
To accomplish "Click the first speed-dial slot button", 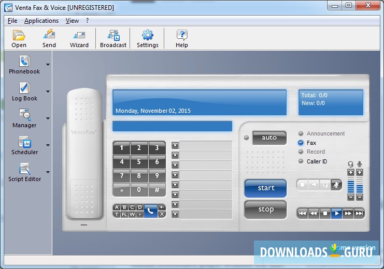I will (175, 145).
